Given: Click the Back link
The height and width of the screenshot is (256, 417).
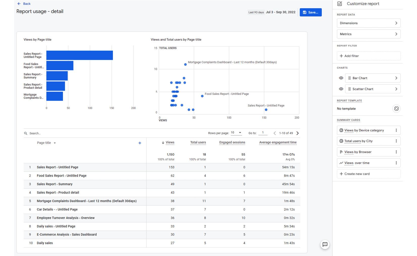Looking at the screenshot, I should click(27, 4).
